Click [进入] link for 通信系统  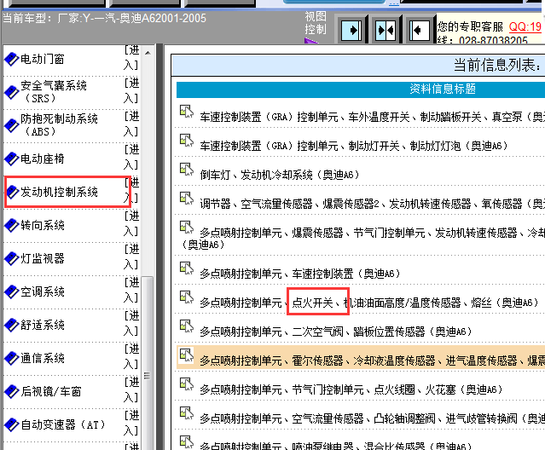pyautogui.click(x=131, y=357)
